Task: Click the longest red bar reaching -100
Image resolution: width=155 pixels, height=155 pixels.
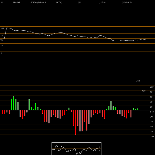Action: click(x=76, y=122)
